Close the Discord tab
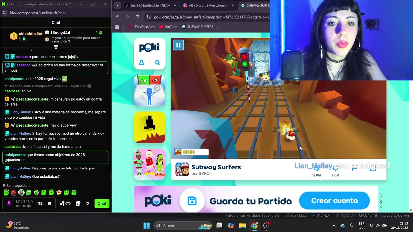Image resolution: width=413 pixels, height=232 pixels. tap(232, 5)
